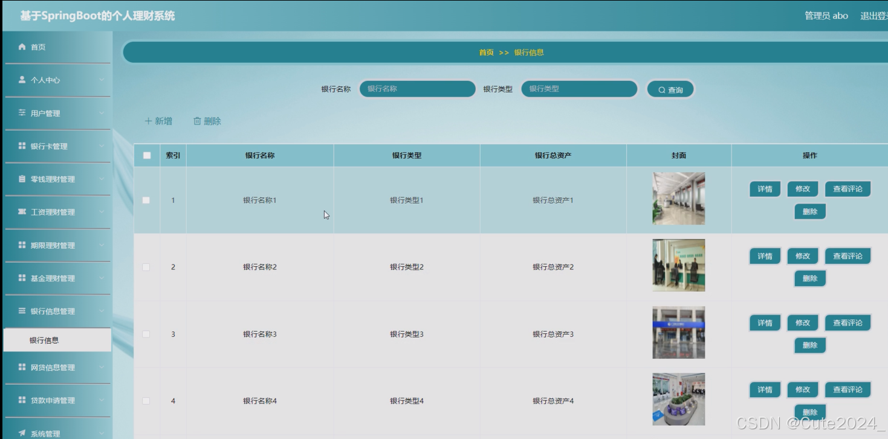
Task: Expand the 零钱理财管理 chevron
Action: pyautogui.click(x=102, y=179)
